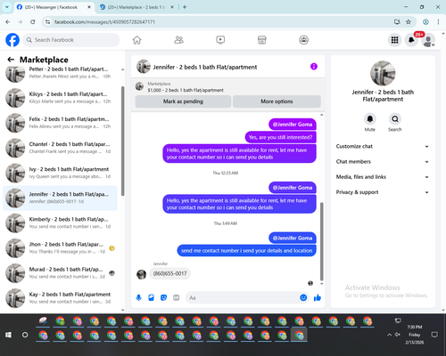Click the Facebook logo
Image resolution: width=446 pixels, height=356 pixels.
pyautogui.click(x=12, y=40)
